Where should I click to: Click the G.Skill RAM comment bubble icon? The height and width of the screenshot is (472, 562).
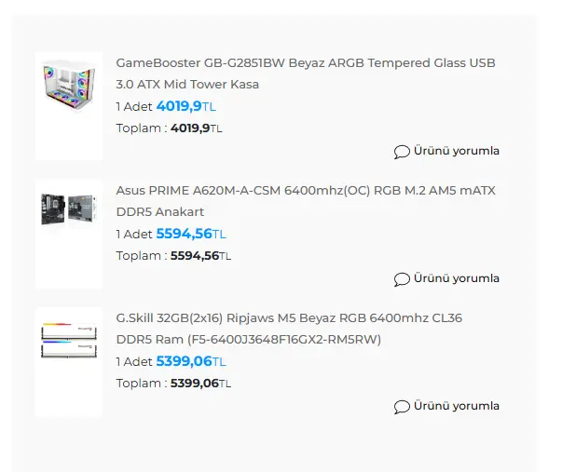pyautogui.click(x=402, y=407)
